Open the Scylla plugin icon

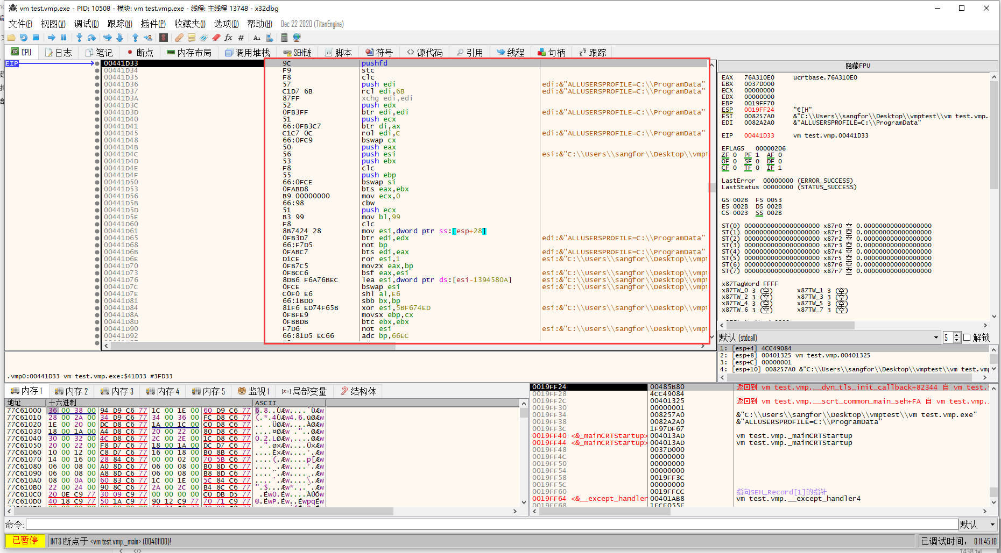click(164, 38)
